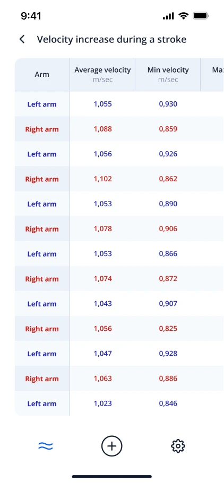Image resolution: width=224 pixels, height=483 pixels.
Task: Select the first Left arm row label
Action: 42,104
